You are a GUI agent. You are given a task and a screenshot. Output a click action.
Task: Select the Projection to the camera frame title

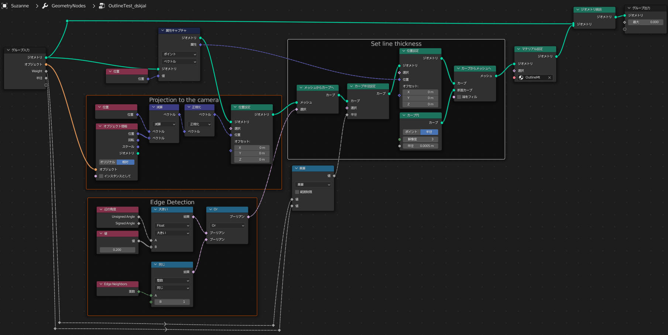click(x=184, y=100)
